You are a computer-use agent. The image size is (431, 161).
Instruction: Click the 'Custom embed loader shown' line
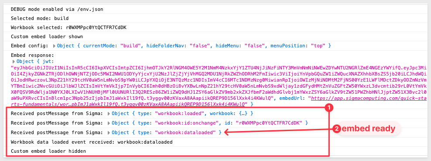point(47,36)
